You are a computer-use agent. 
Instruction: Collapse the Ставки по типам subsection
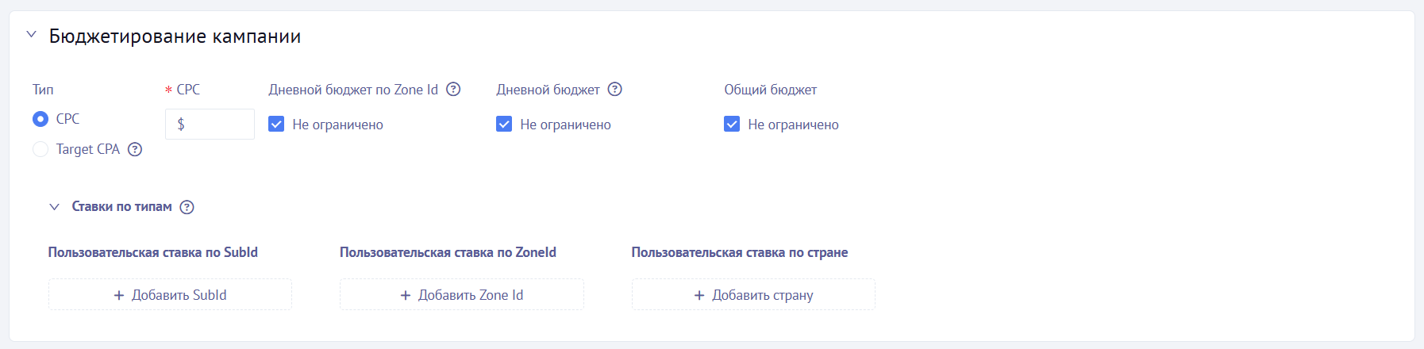click(54, 207)
